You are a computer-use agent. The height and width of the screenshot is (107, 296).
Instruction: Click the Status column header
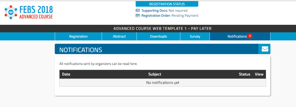(244, 74)
